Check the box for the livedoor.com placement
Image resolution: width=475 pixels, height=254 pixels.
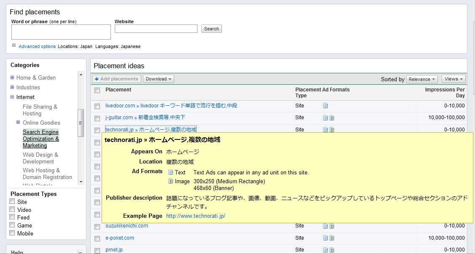click(x=97, y=106)
